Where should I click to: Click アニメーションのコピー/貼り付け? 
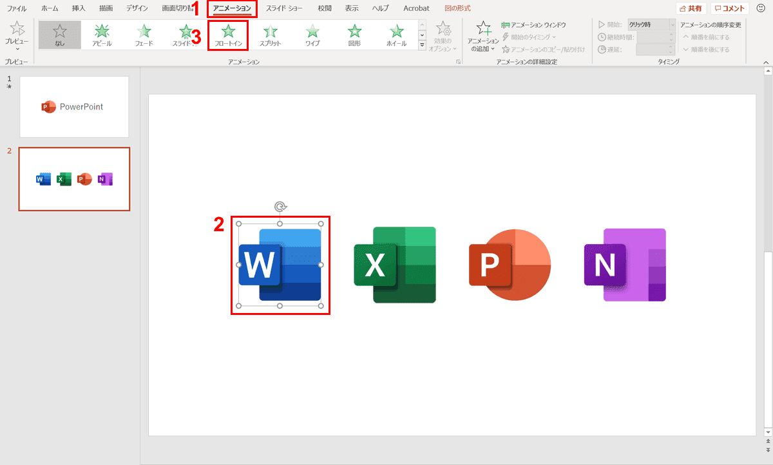point(544,49)
